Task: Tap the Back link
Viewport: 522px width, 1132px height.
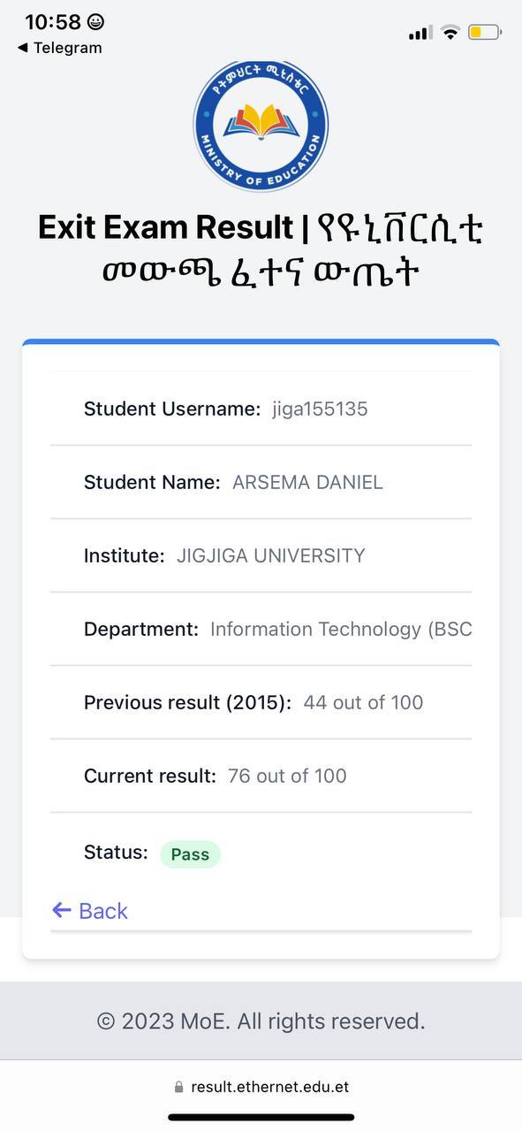Action: tap(90, 911)
